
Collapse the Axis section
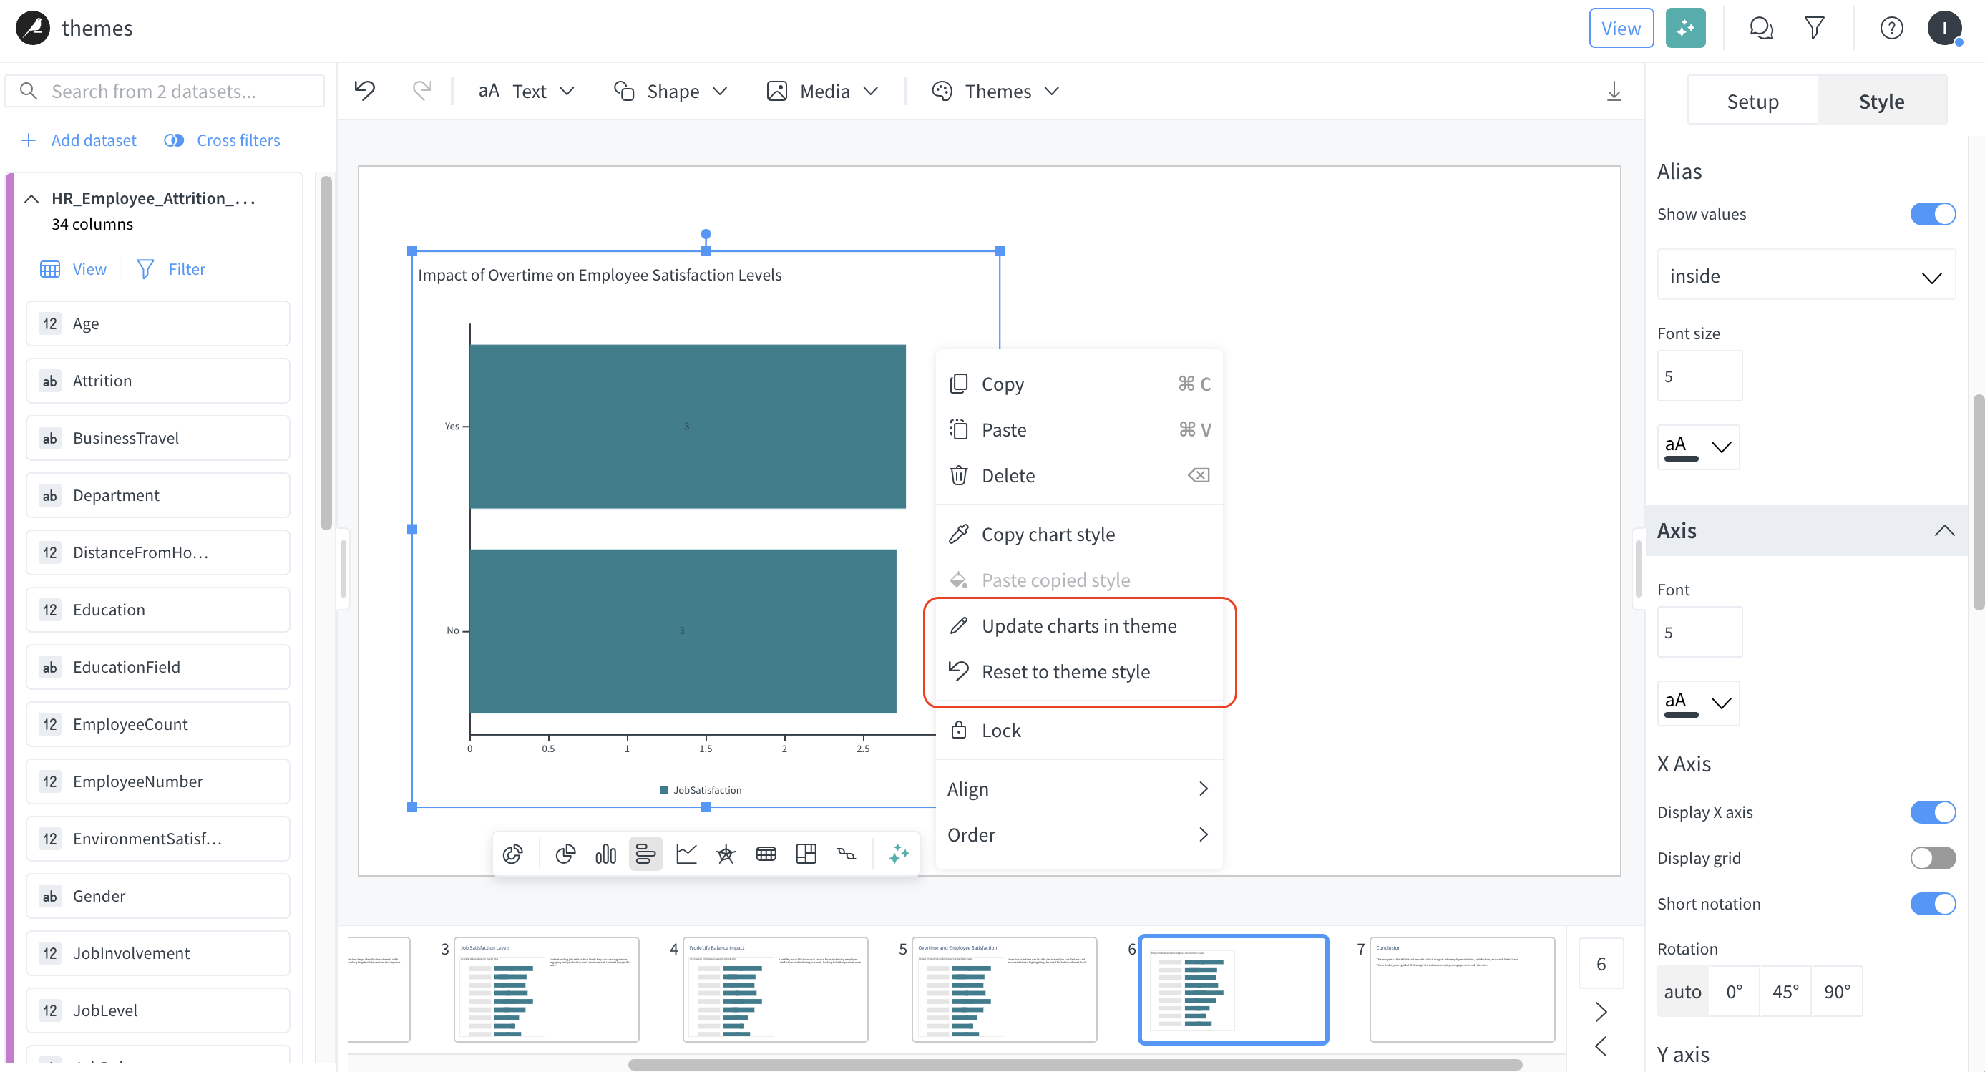[1943, 530]
